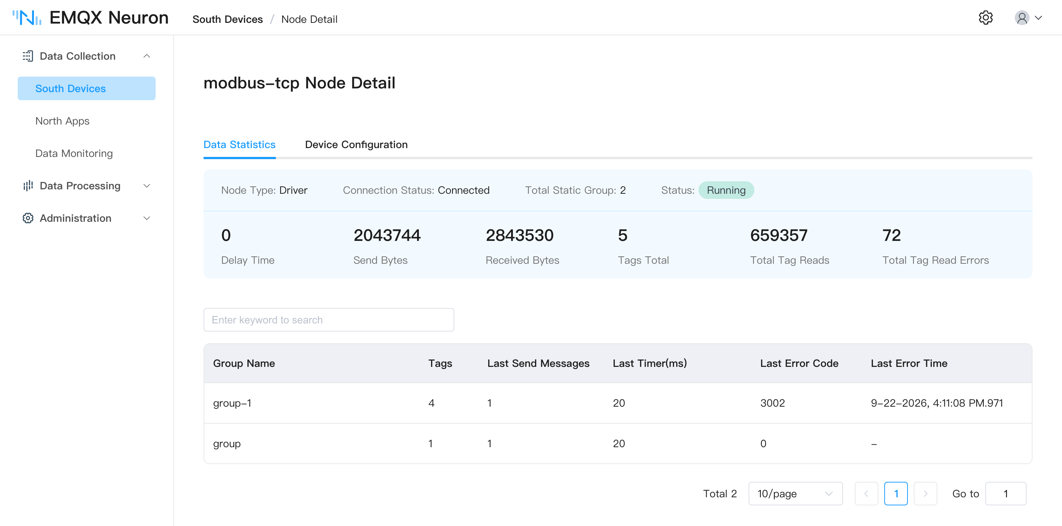Select page 1 in pagination

pos(896,494)
